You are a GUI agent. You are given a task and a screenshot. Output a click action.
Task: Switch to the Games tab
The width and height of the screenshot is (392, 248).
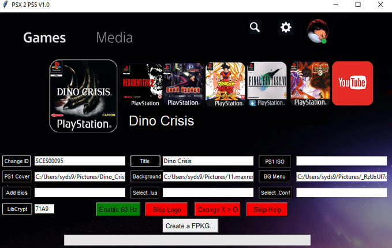(x=44, y=38)
